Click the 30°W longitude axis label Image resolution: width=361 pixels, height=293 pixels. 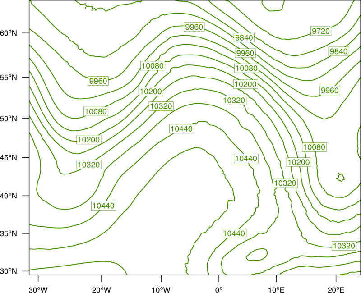click(x=38, y=289)
